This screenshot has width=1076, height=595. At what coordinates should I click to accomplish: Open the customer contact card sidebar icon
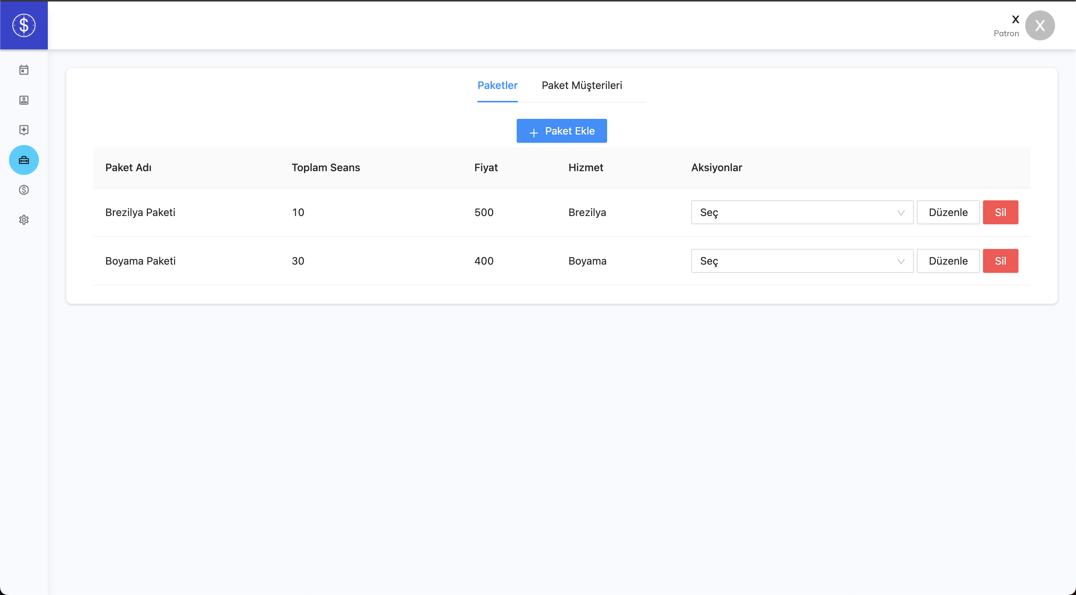tap(24, 100)
